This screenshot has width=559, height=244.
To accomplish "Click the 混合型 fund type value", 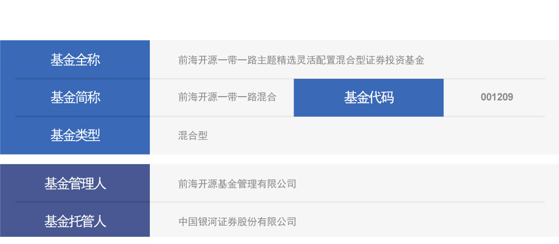I will 193,135.
